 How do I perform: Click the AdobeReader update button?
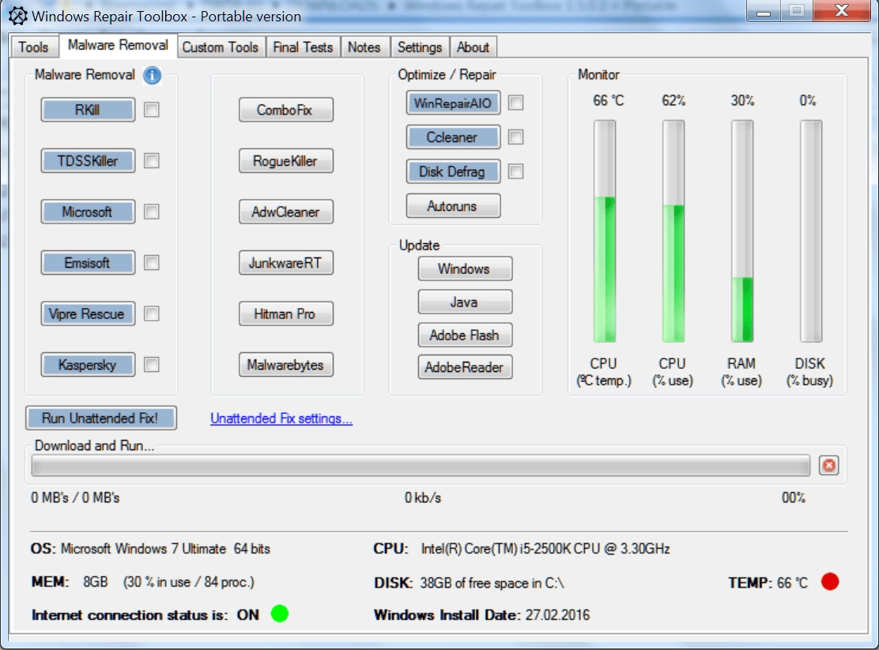(465, 367)
